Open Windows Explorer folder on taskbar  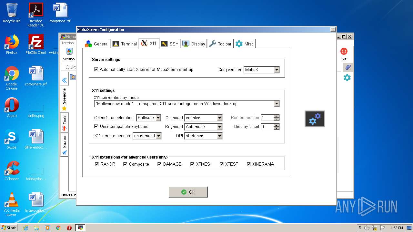(x=36, y=228)
